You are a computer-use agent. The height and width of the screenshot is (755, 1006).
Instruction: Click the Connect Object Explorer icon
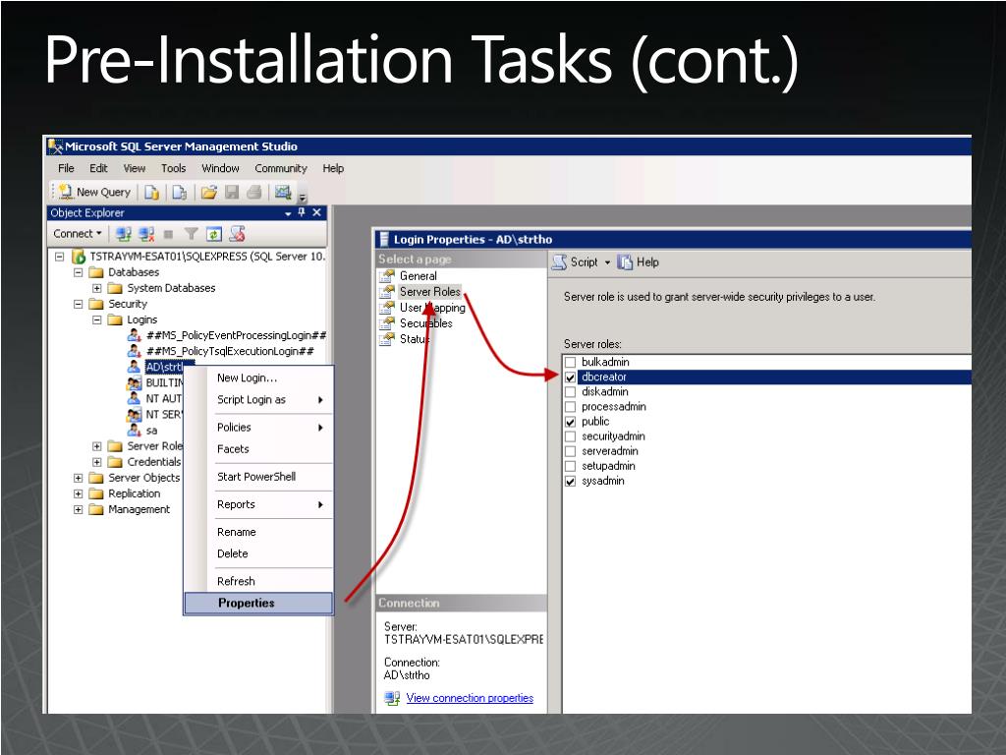[x=124, y=234]
